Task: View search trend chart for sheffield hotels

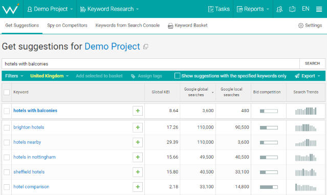Action: tap(306, 172)
